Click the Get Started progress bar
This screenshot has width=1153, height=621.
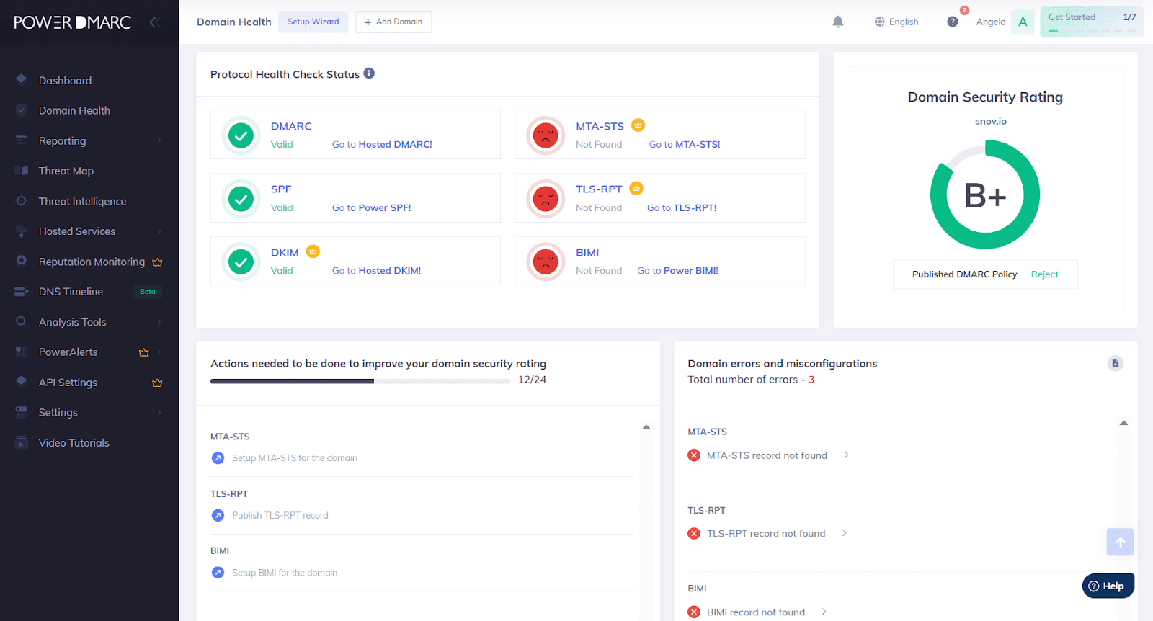(1091, 30)
